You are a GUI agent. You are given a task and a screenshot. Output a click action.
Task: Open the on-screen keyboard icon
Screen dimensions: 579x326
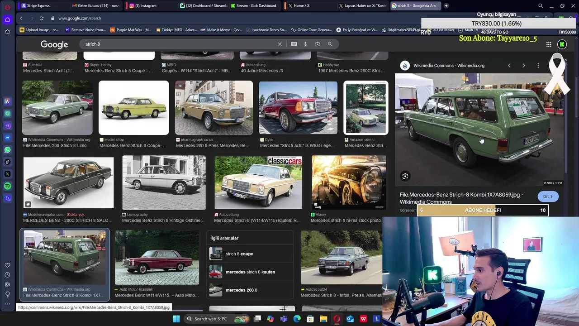pos(294,44)
